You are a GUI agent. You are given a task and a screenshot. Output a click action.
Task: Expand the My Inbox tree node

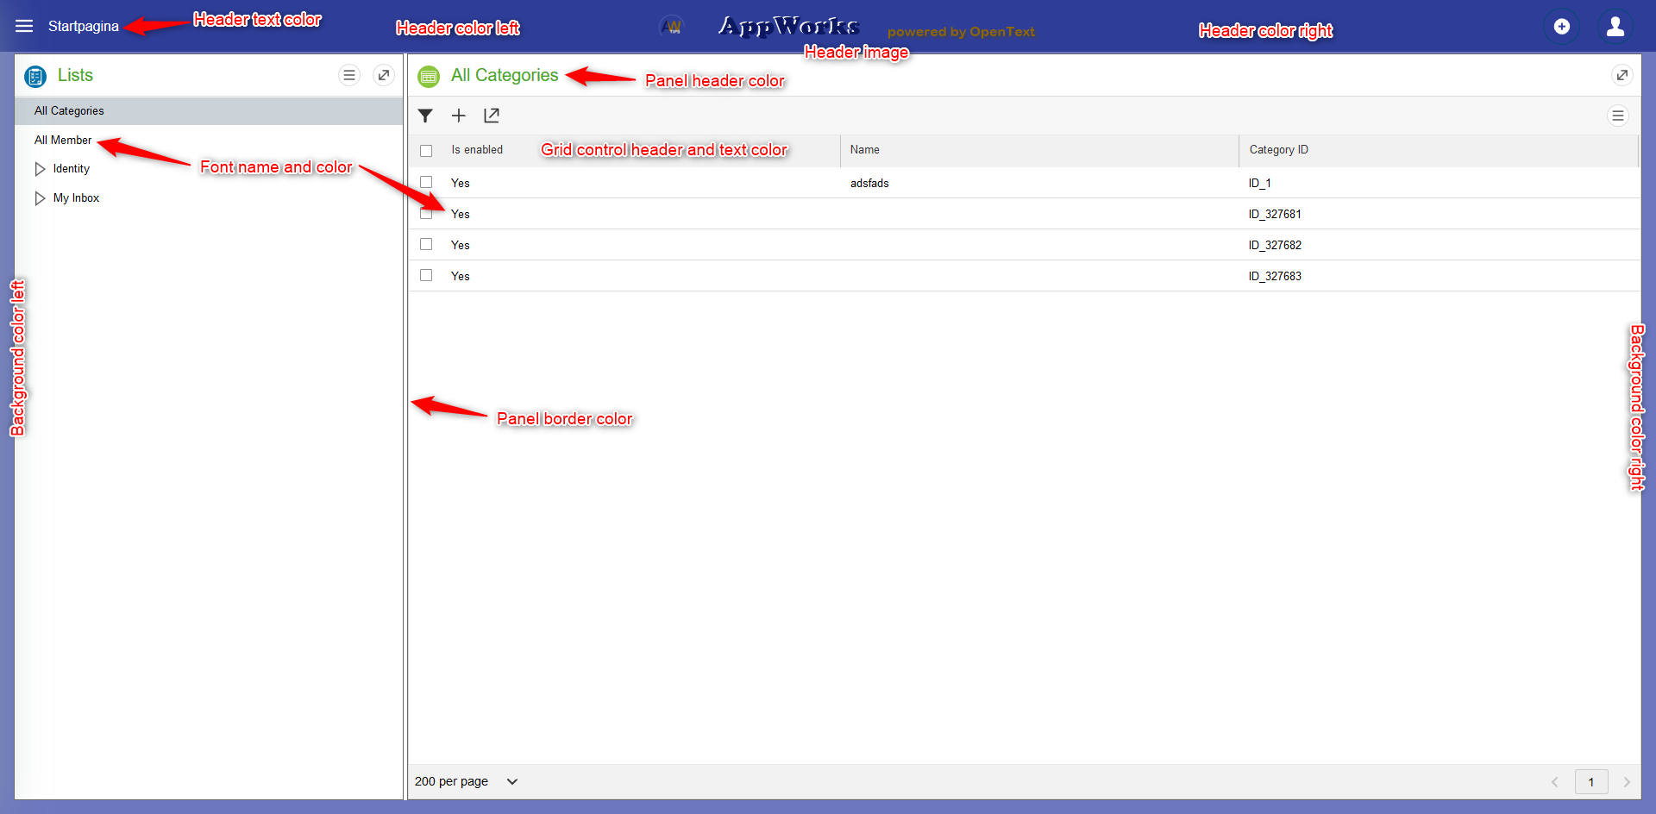point(40,198)
